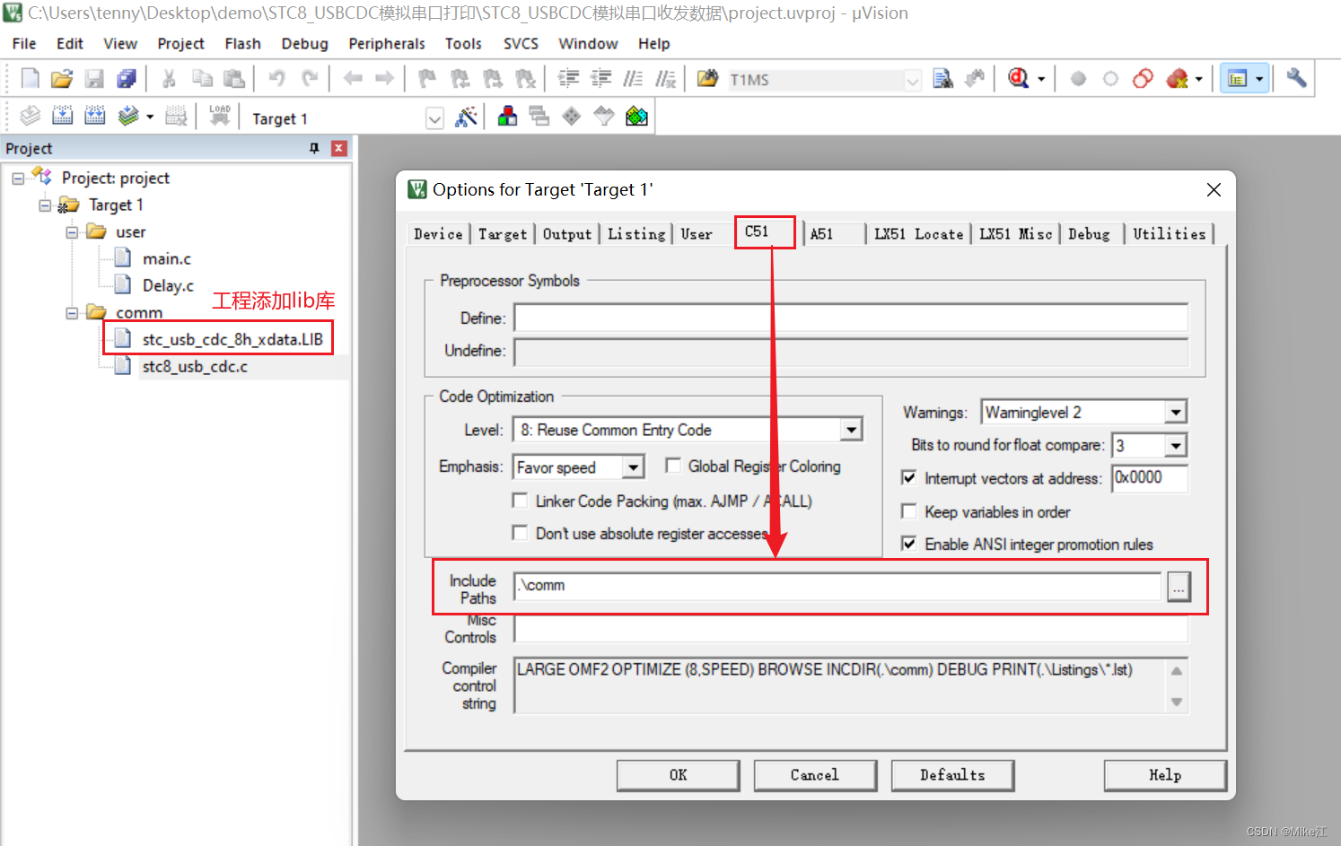Close the Project panel with red X
The image size is (1341, 846).
339,148
